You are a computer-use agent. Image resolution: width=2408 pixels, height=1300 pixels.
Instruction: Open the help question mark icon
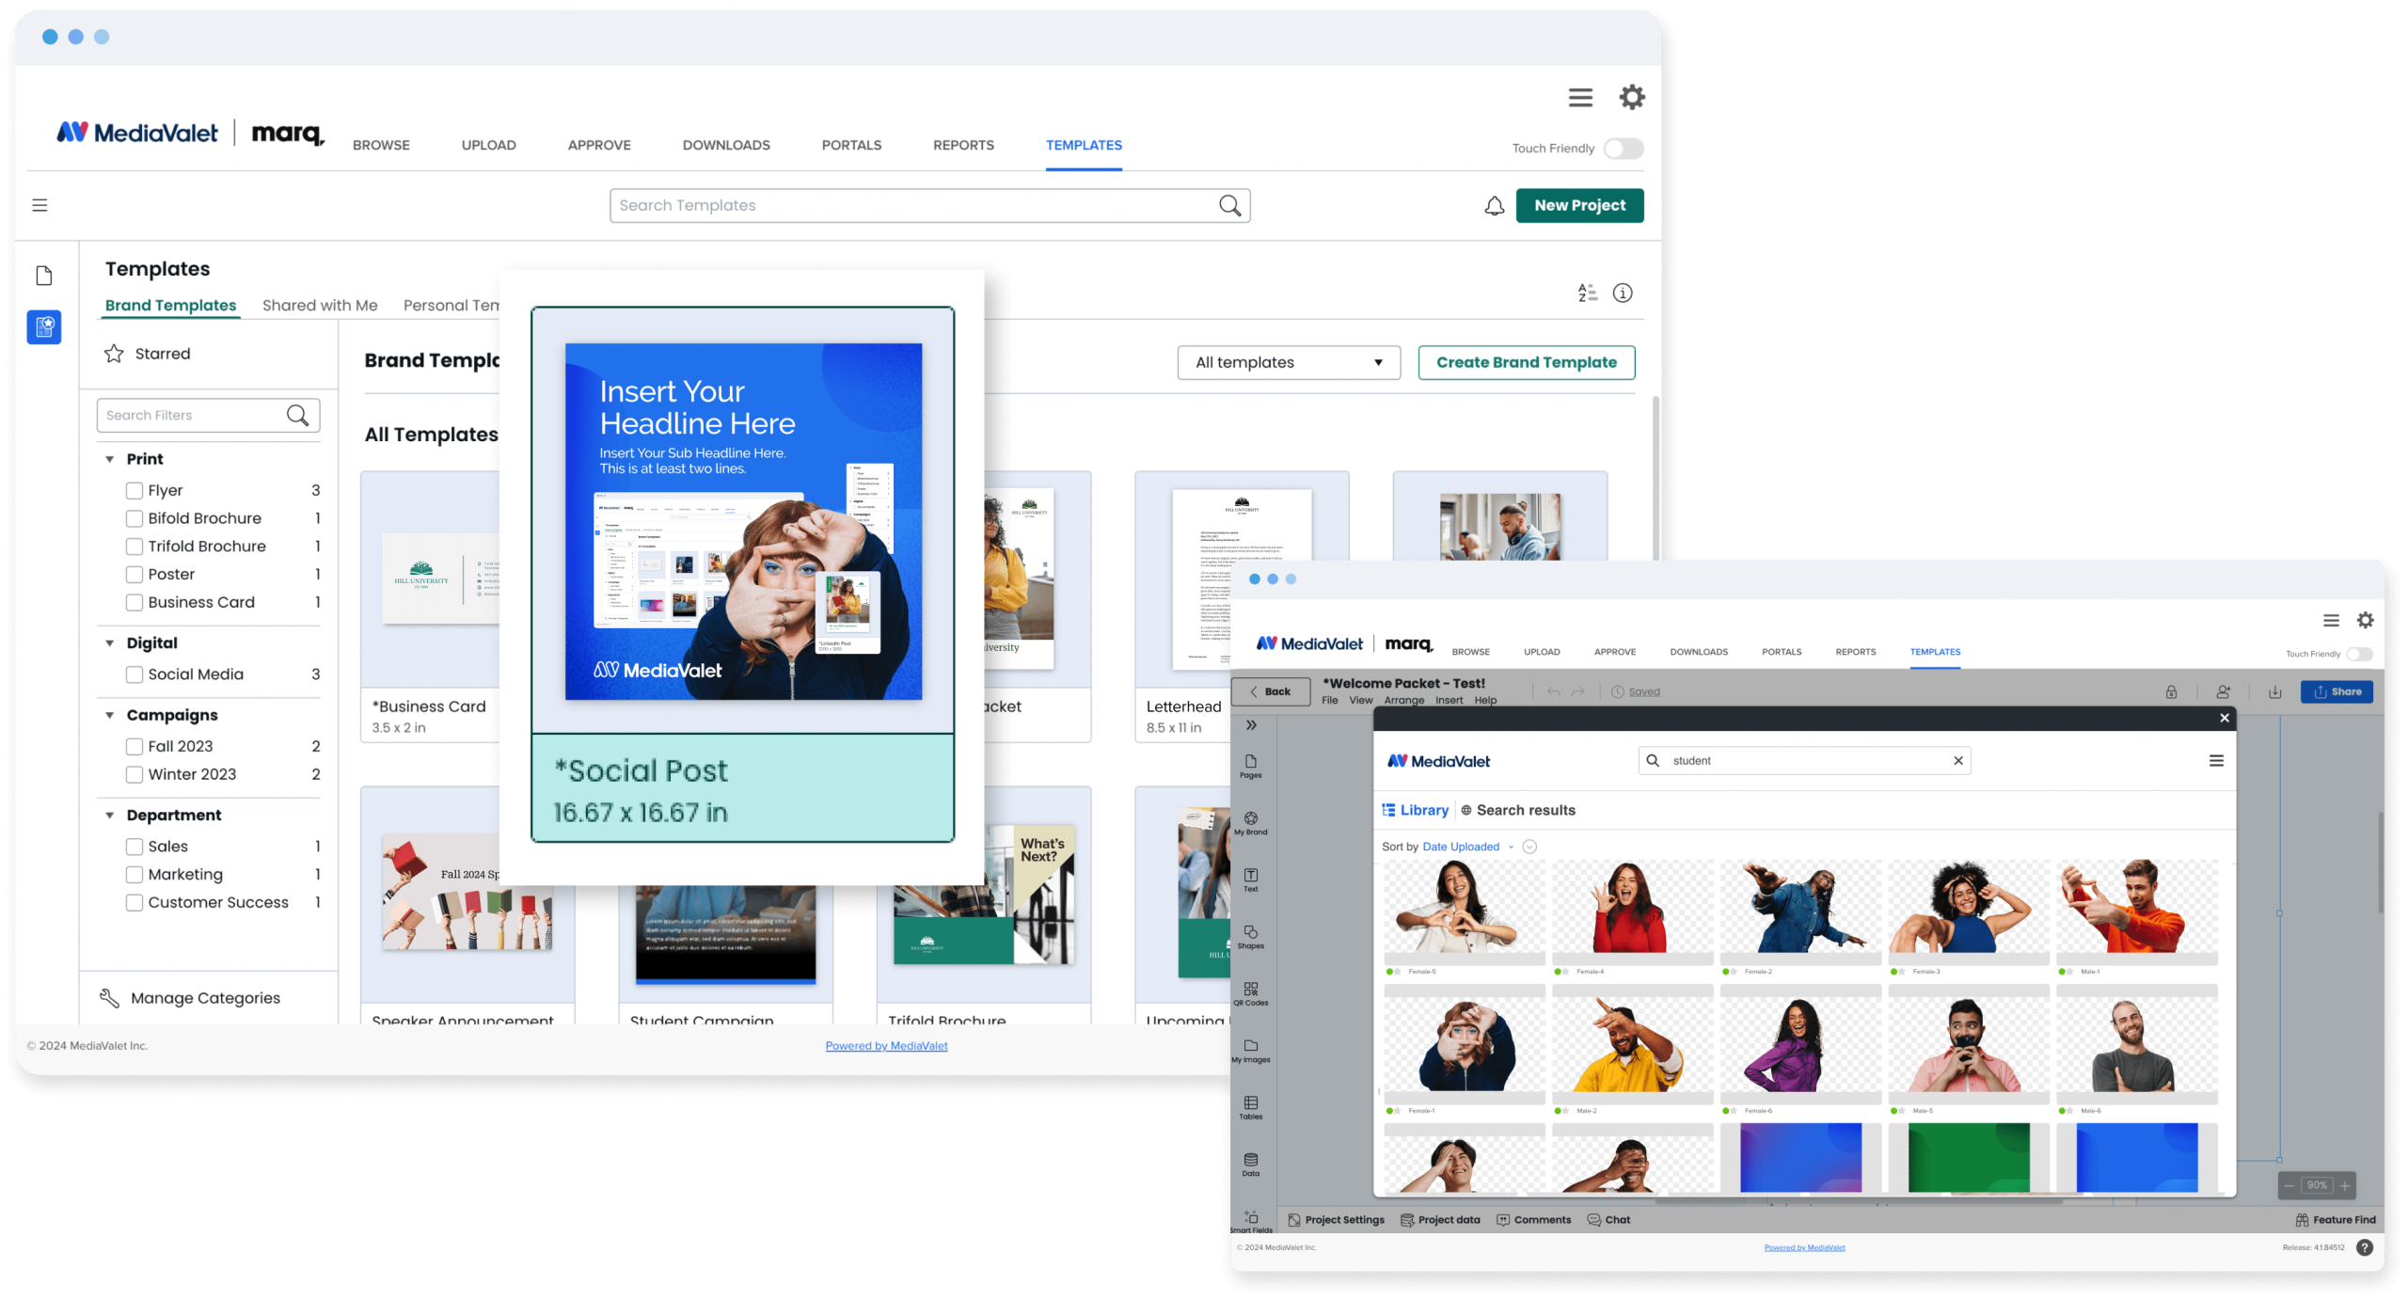pos(2364,1247)
